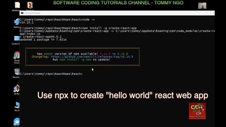Launch the Git Bash desktop shortcut

pos(17,88)
